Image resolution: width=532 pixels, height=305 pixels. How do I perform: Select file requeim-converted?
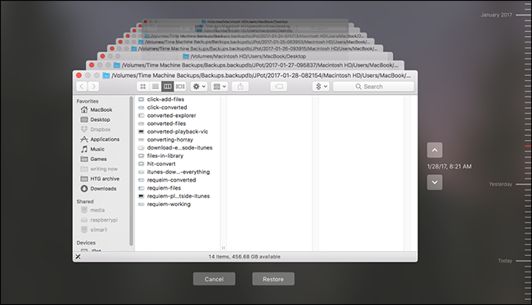171,180
